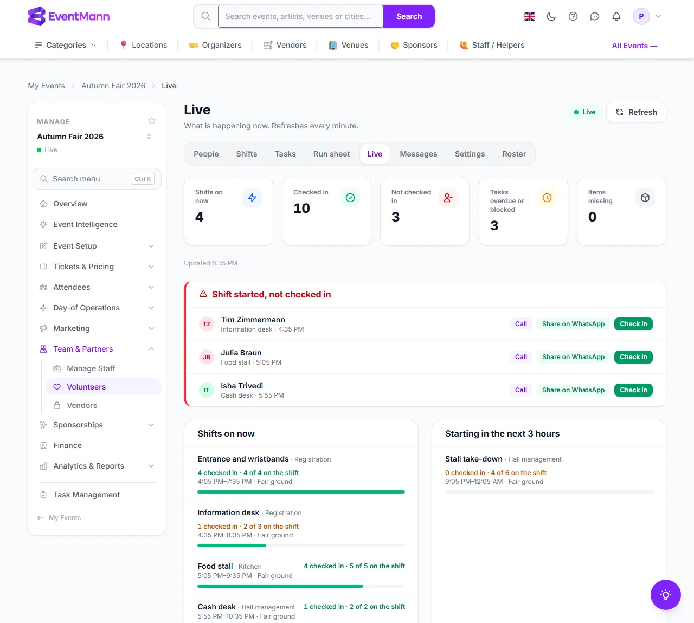
Task: Open the profile avatar P
Action: [x=641, y=16]
